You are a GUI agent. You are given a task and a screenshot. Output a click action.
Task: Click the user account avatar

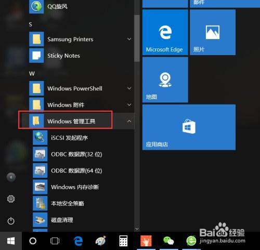pos(11,177)
